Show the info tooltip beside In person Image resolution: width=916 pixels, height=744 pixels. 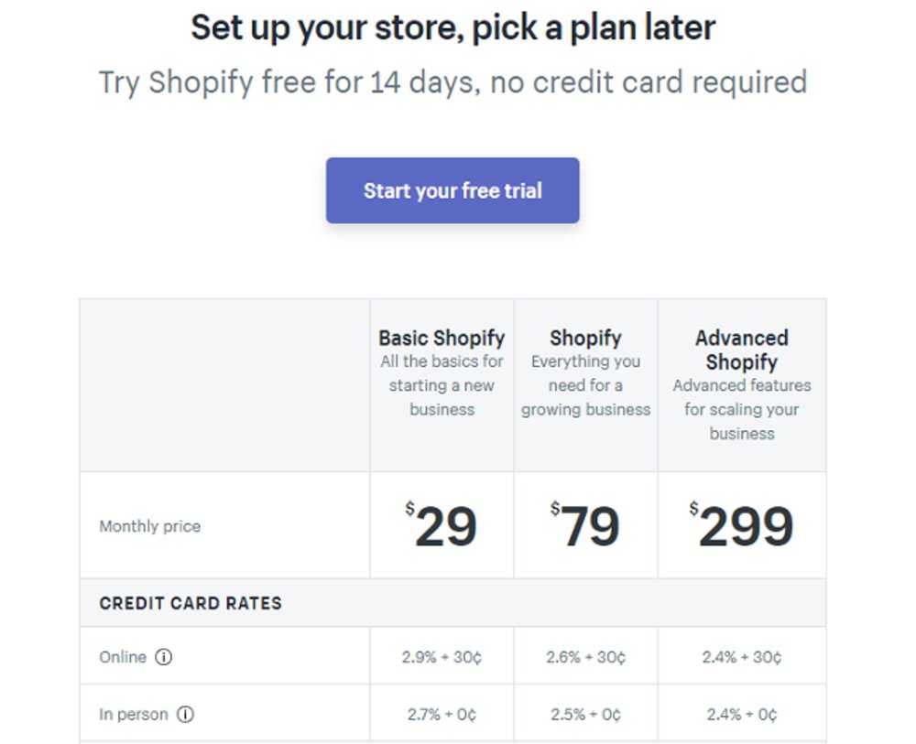point(185,715)
